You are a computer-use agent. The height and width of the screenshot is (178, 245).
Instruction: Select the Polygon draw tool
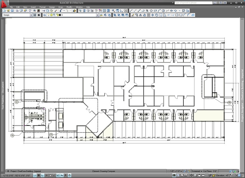[x=151, y=11]
